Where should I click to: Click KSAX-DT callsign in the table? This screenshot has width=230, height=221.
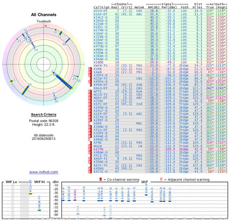pos(101,14)
